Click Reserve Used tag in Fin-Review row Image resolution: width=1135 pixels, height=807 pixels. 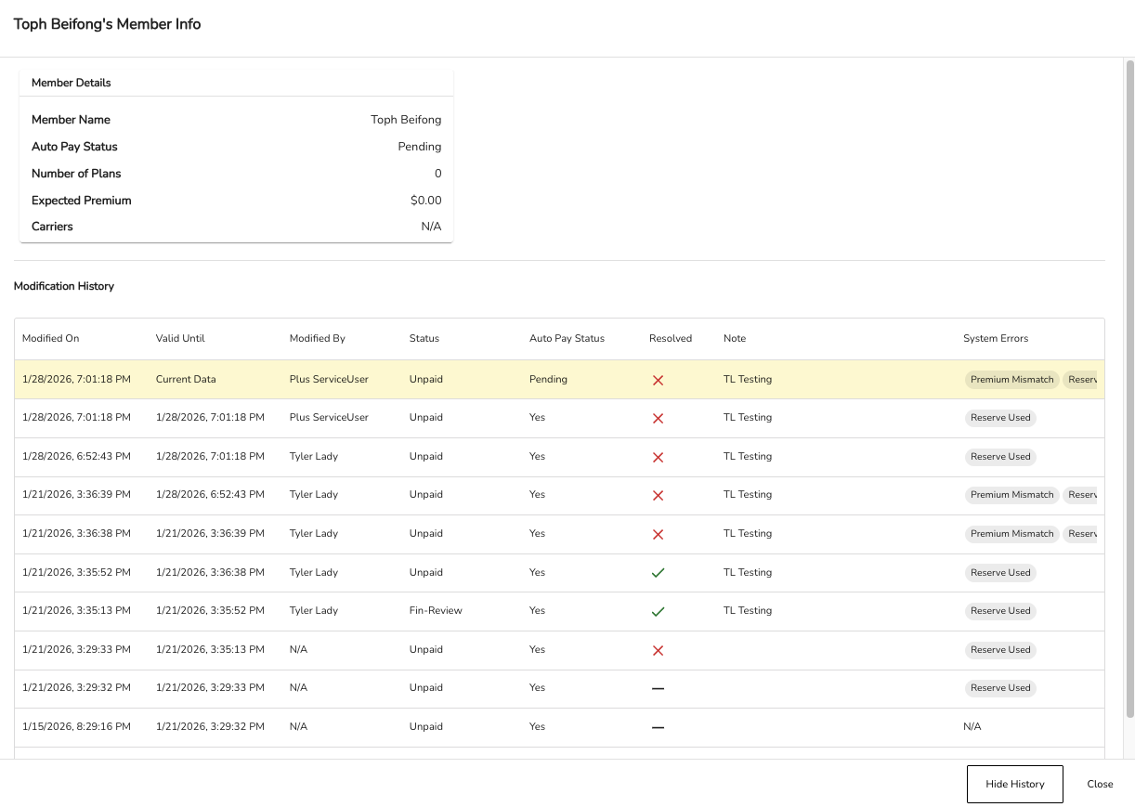click(x=1000, y=611)
